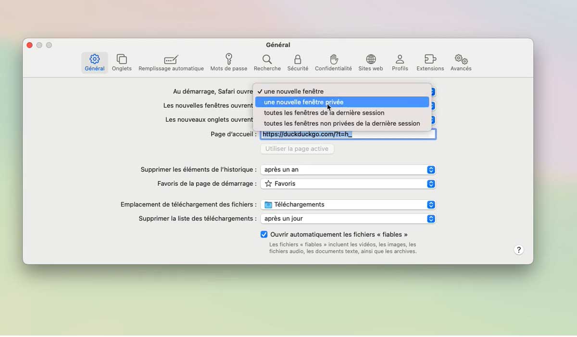Expand the Supprimer la liste des téléchargements dropdown
Screen dimensions: 577x337
tap(348, 219)
